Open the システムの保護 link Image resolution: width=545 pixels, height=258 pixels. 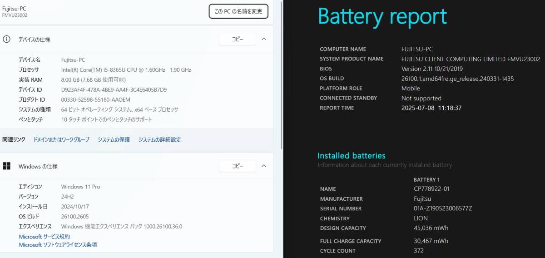[114, 140]
